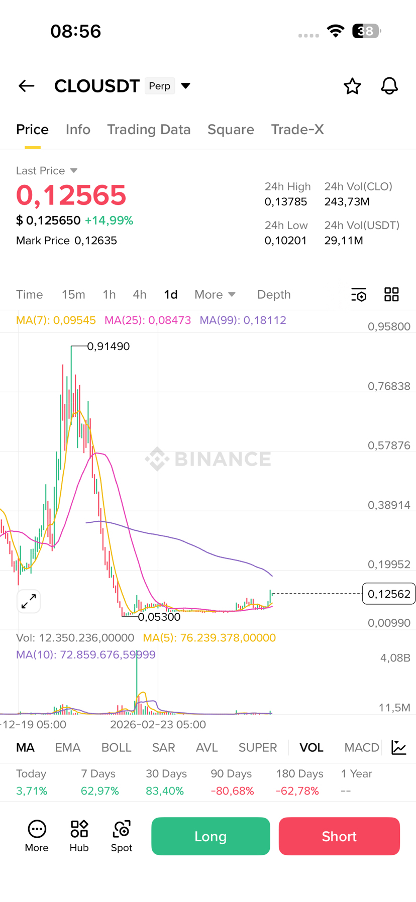Tap the MA(10) volume label

[86, 654]
